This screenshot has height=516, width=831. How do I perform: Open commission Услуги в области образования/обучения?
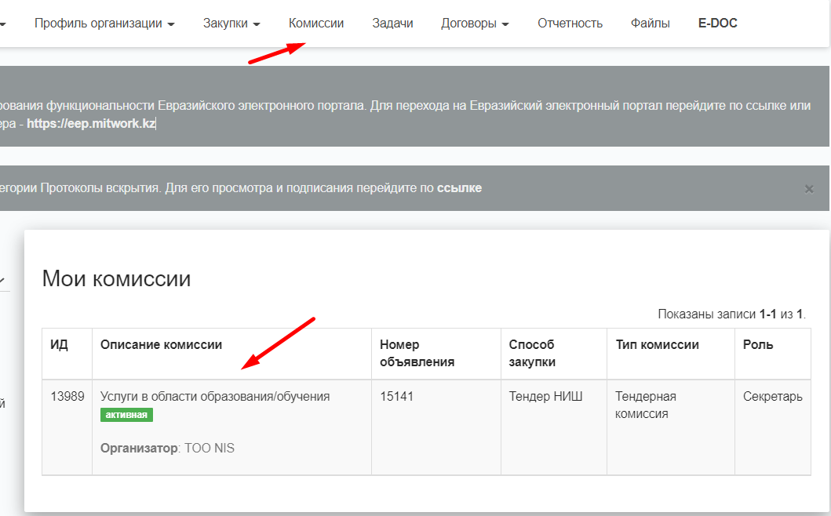pos(215,397)
